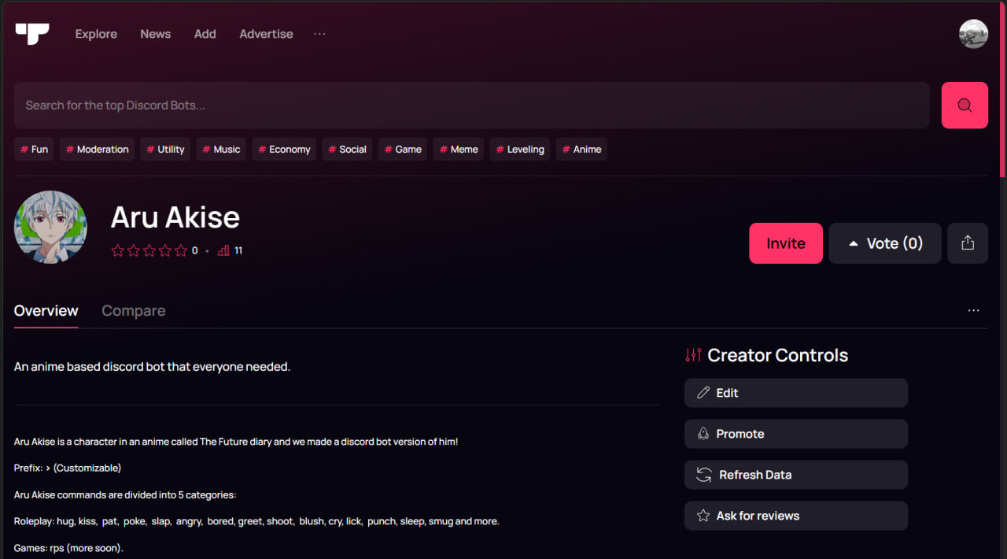Click the Ask for reviews star icon
This screenshot has height=559, width=1007.
(x=703, y=516)
